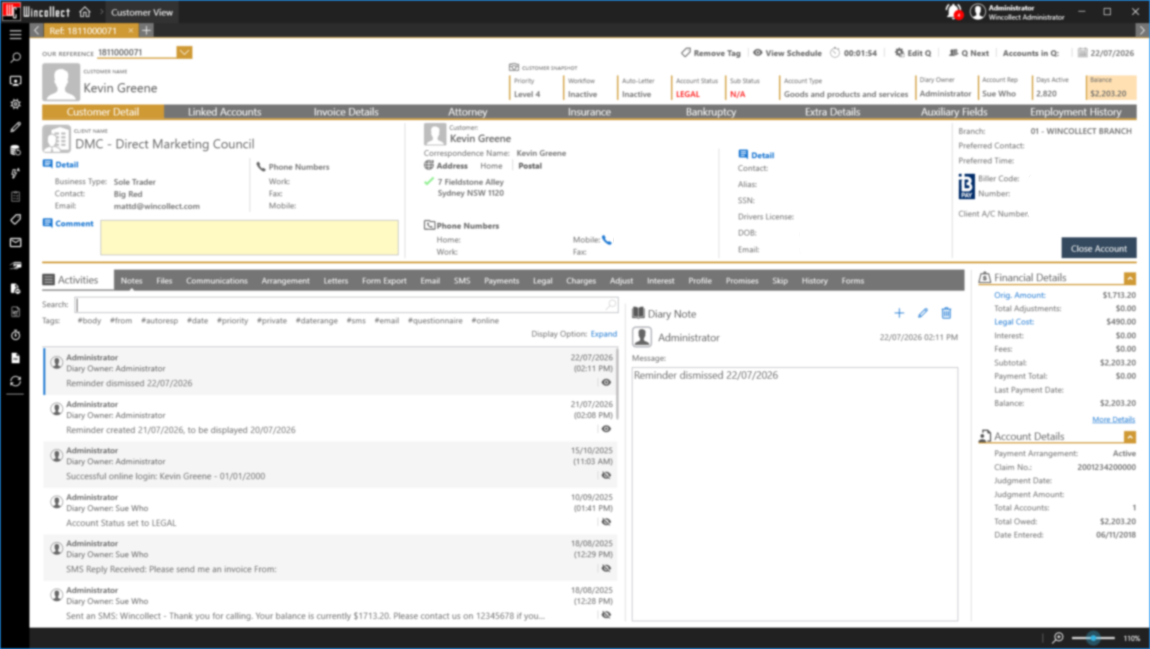Image resolution: width=1150 pixels, height=649 pixels.
Task: Click the search magnifier in Activities search
Action: pyautogui.click(x=611, y=304)
